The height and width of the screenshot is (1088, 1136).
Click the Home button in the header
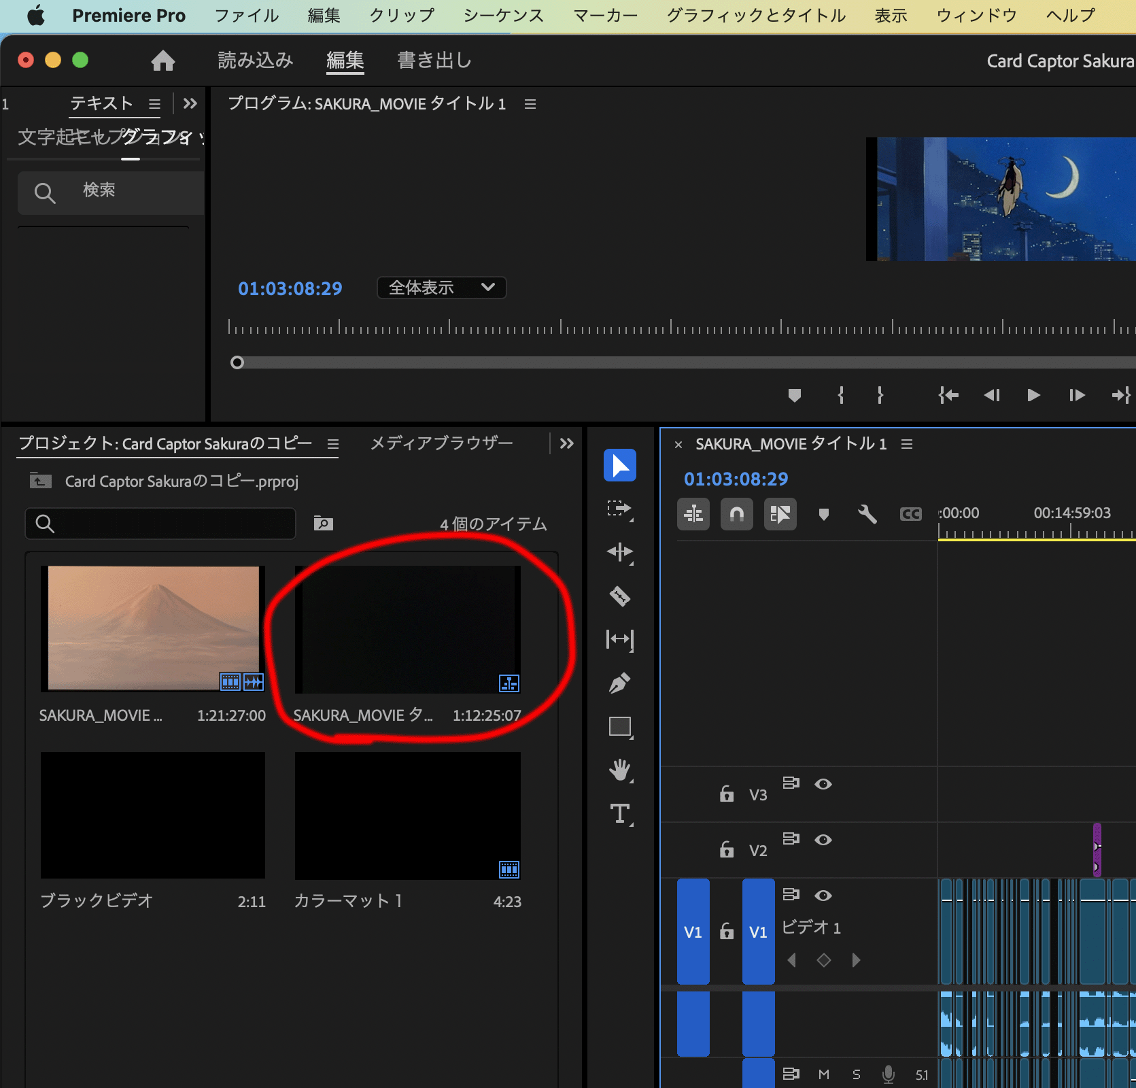tap(162, 60)
